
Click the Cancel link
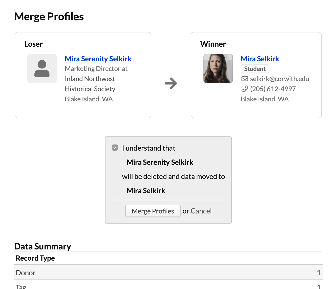pos(201,211)
